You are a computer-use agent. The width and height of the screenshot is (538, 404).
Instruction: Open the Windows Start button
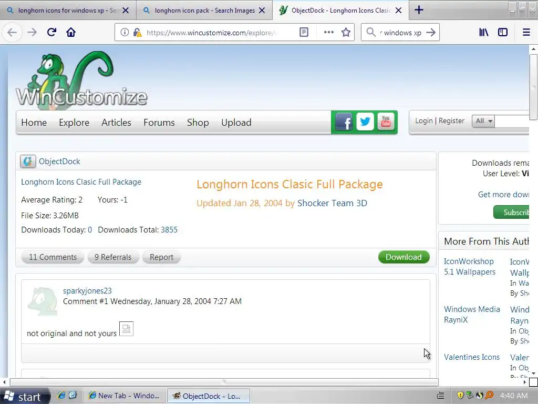[25, 396]
